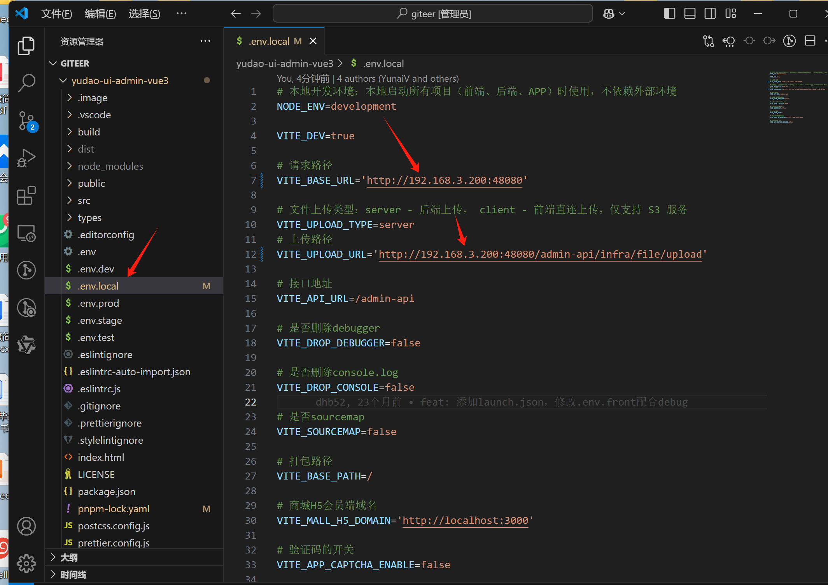Toggle the secondary side bar layout button
The image size is (828, 585).
coord(710,14)
